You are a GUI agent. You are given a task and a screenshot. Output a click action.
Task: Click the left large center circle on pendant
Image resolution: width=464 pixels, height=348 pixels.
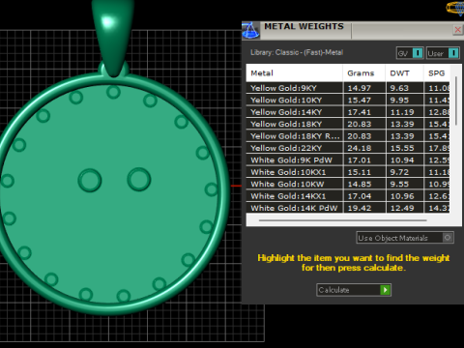(x=90, y=180)
